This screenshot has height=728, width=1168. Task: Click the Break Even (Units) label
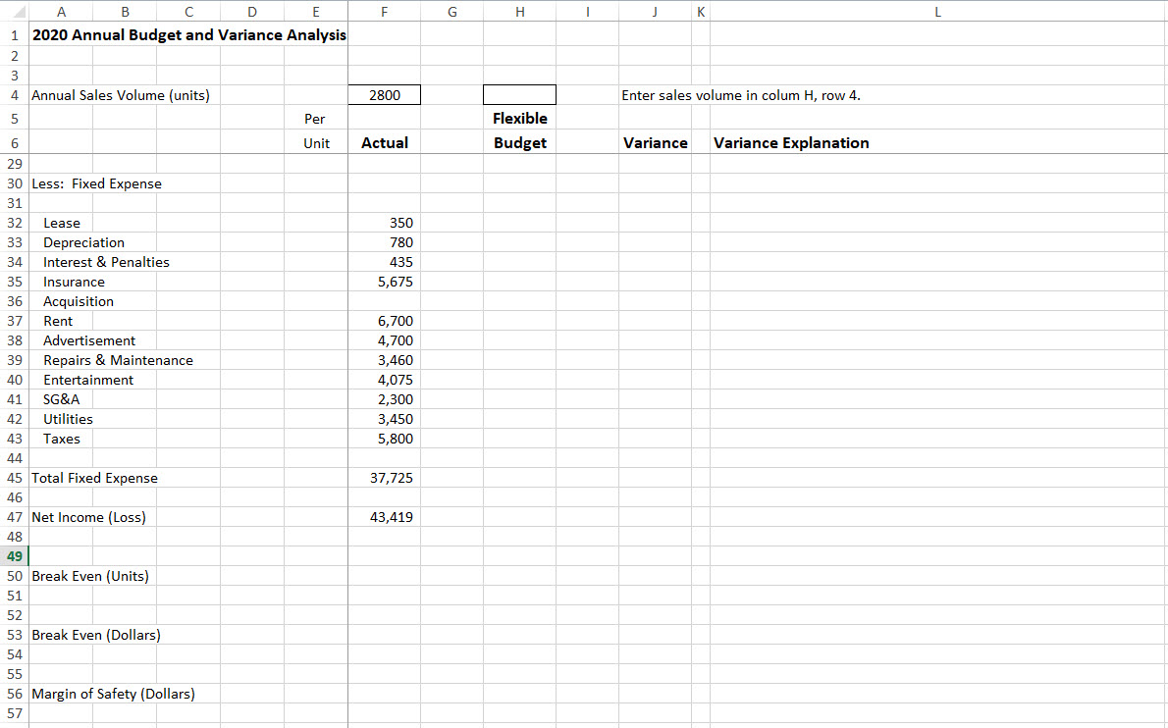click(90, 576)
